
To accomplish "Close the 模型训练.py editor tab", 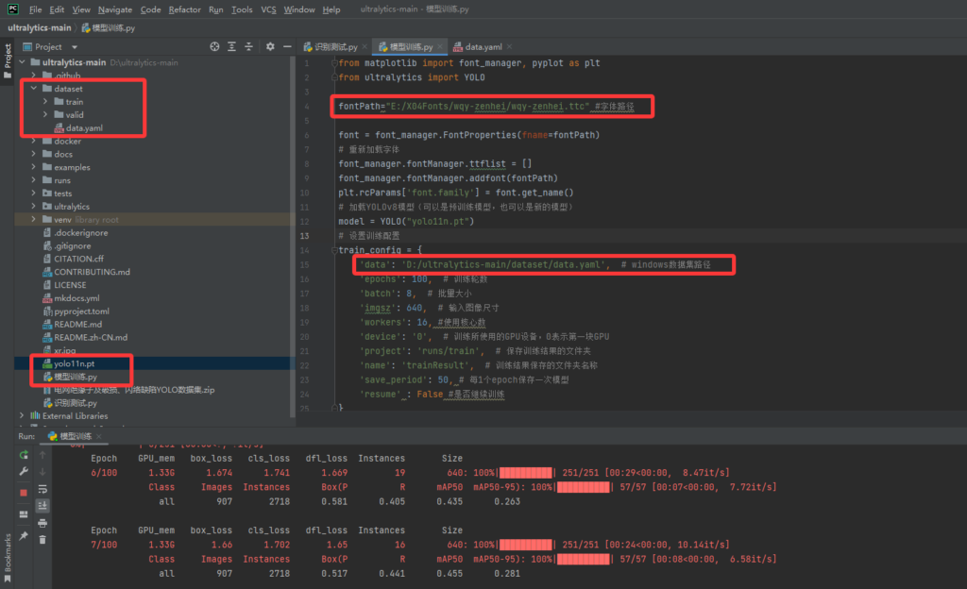I will 440,47.
